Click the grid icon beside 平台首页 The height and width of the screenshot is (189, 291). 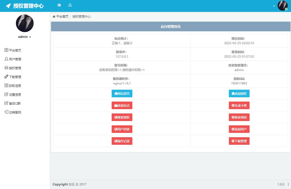(6, 50)
